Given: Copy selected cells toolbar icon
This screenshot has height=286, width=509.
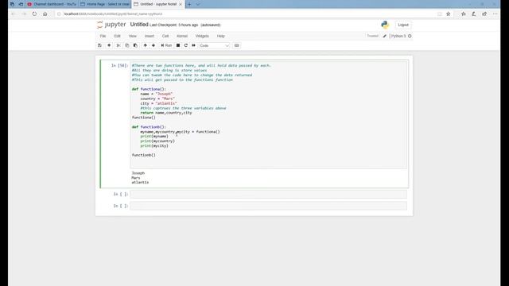Looking at the screenshot, I should pyautogui.click(x=127, y=45).
